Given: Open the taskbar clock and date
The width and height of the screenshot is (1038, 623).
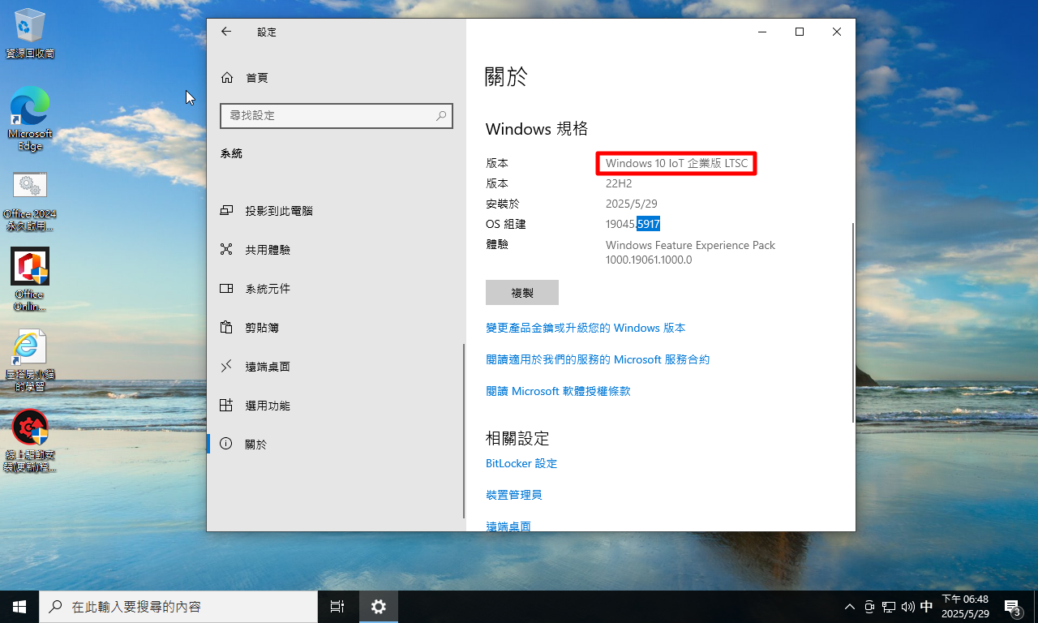Looking at the screenshot, I should (x=965, y=607).
